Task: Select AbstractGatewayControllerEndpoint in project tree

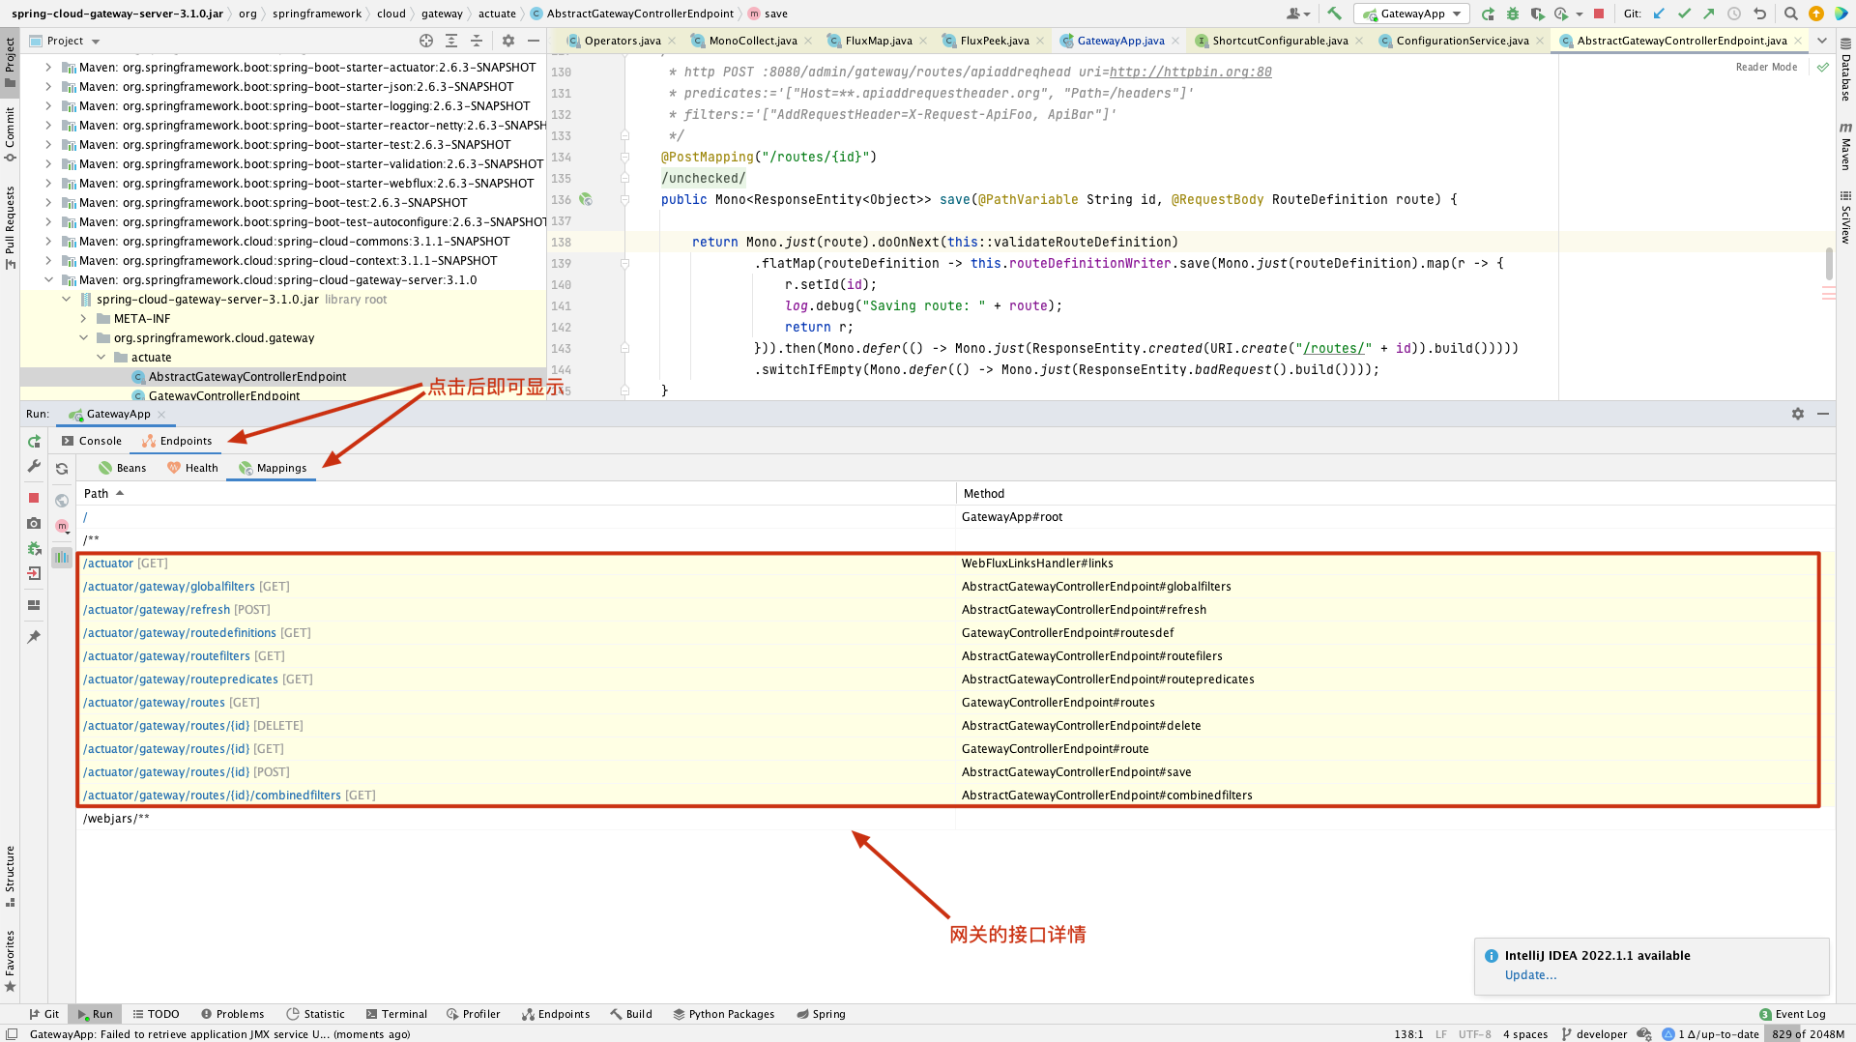Action: pos(246,377)
